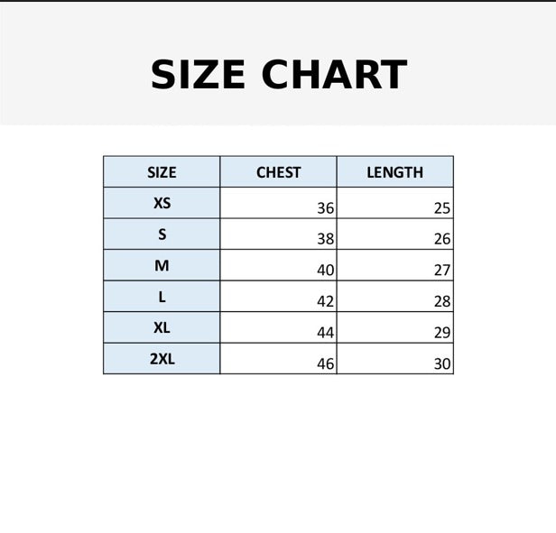
Task: Select the chest value 36 cell
Action: coord(279,204)
